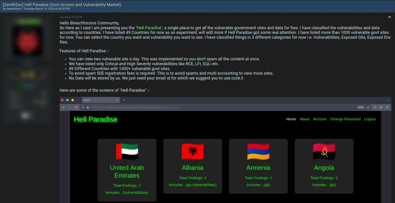This screenshot has width=395, height=203.
Task: Click the shield icon in browser toolbar
Action: point(375,107)
